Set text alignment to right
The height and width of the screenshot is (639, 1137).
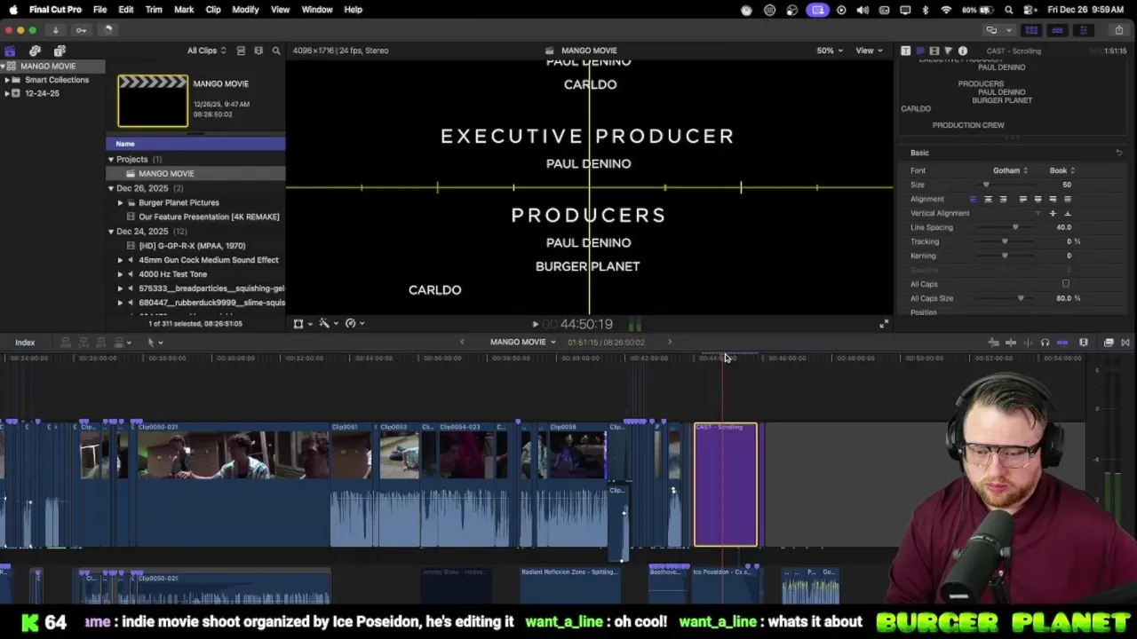point(1003,199)
